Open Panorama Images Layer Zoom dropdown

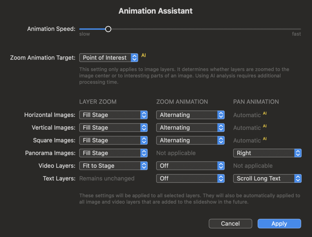[x=113, y=153]
